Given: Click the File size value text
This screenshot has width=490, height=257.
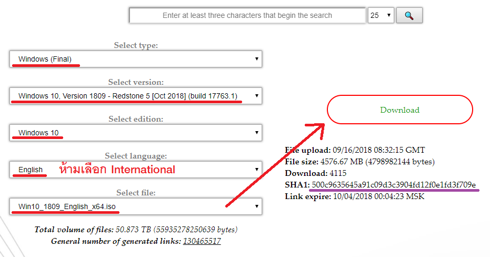Looking at the screenshot, I should click(x=377, y=162).
